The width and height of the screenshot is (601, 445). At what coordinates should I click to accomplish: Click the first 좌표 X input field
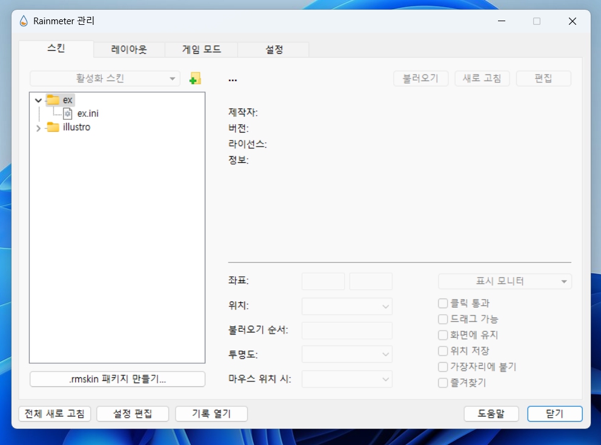(323, 282)
